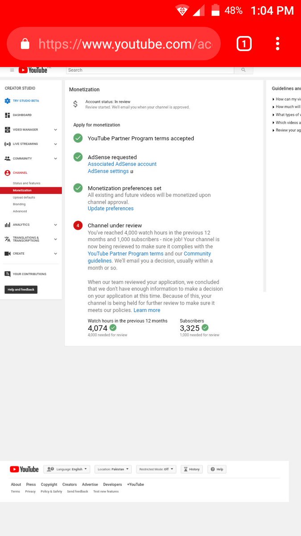Click the account status dollar icon

click(x=75, y=104)
